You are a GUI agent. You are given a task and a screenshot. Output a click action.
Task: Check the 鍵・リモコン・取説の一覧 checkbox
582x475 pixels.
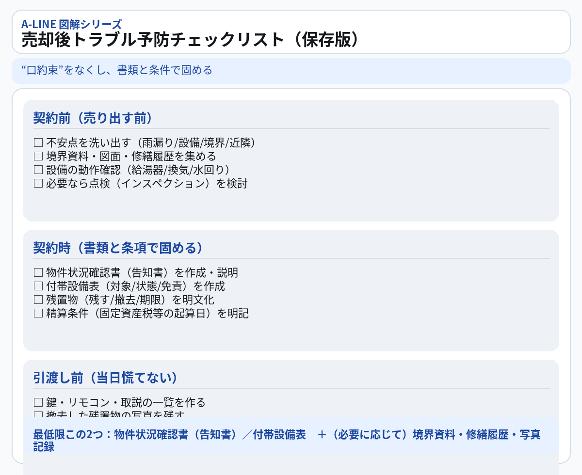click(x=38, y=403)
